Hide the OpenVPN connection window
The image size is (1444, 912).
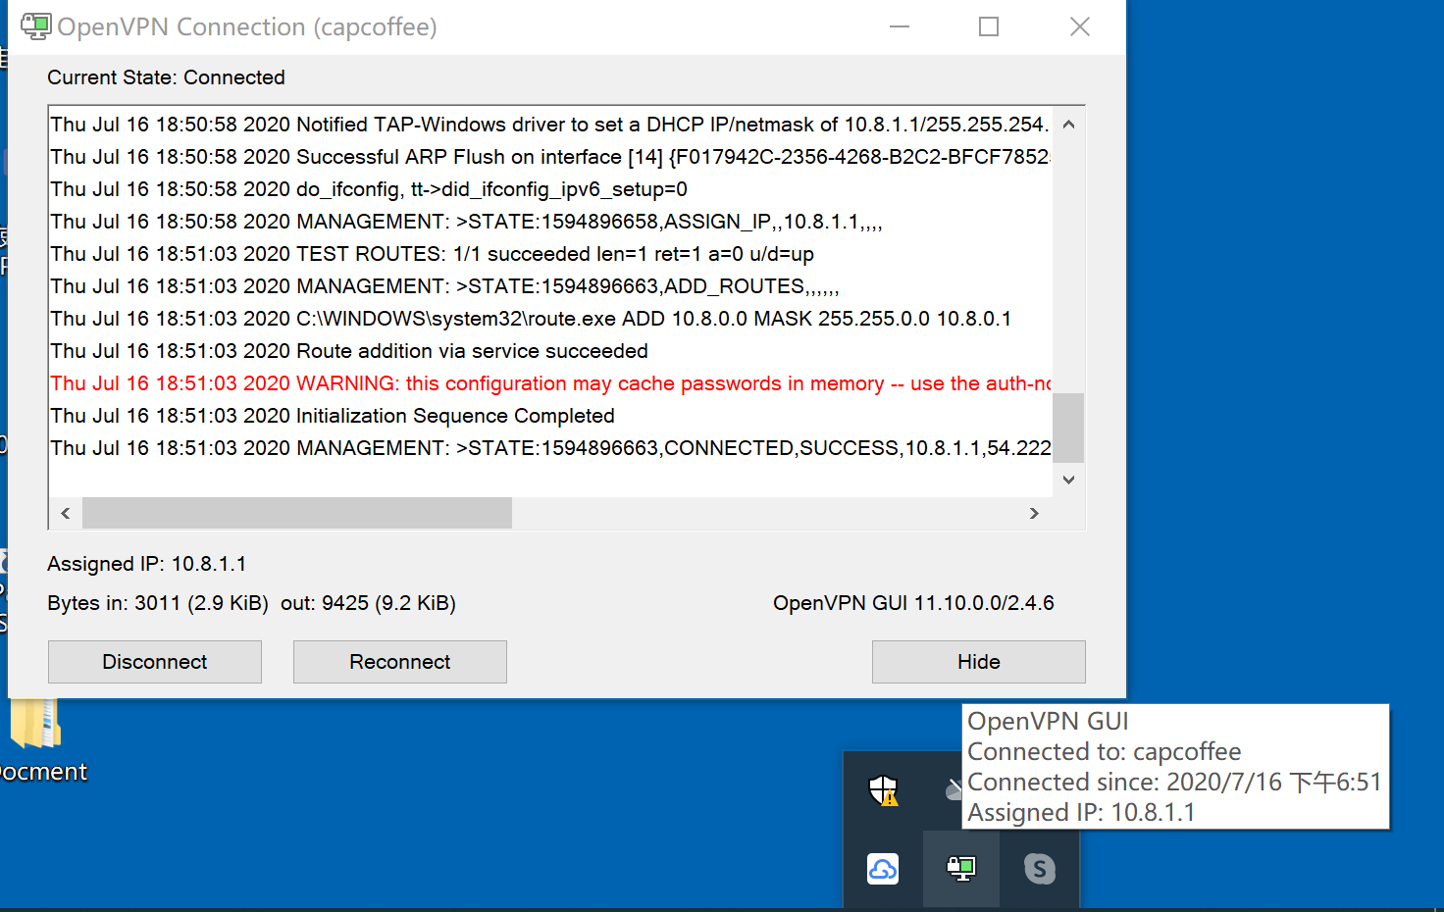978,662
